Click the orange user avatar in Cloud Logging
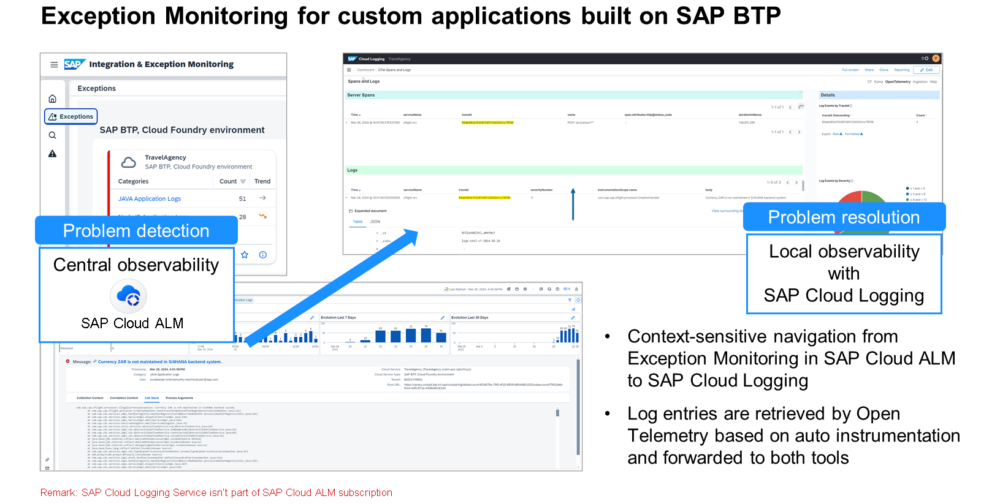 [x=936, y=59]
